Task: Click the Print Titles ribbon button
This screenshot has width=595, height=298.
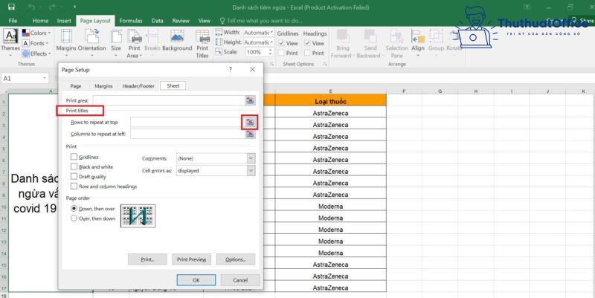Action: pyautogui.click(x=202, y=43)
